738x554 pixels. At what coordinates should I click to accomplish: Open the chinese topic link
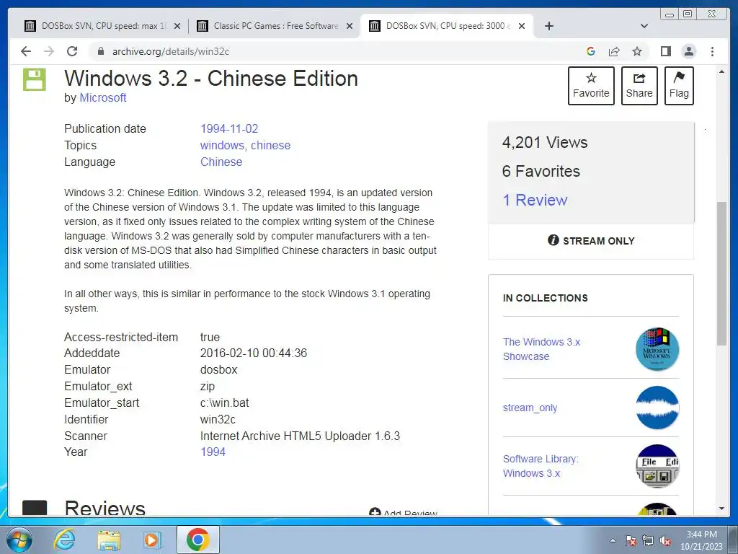(271, 146)
